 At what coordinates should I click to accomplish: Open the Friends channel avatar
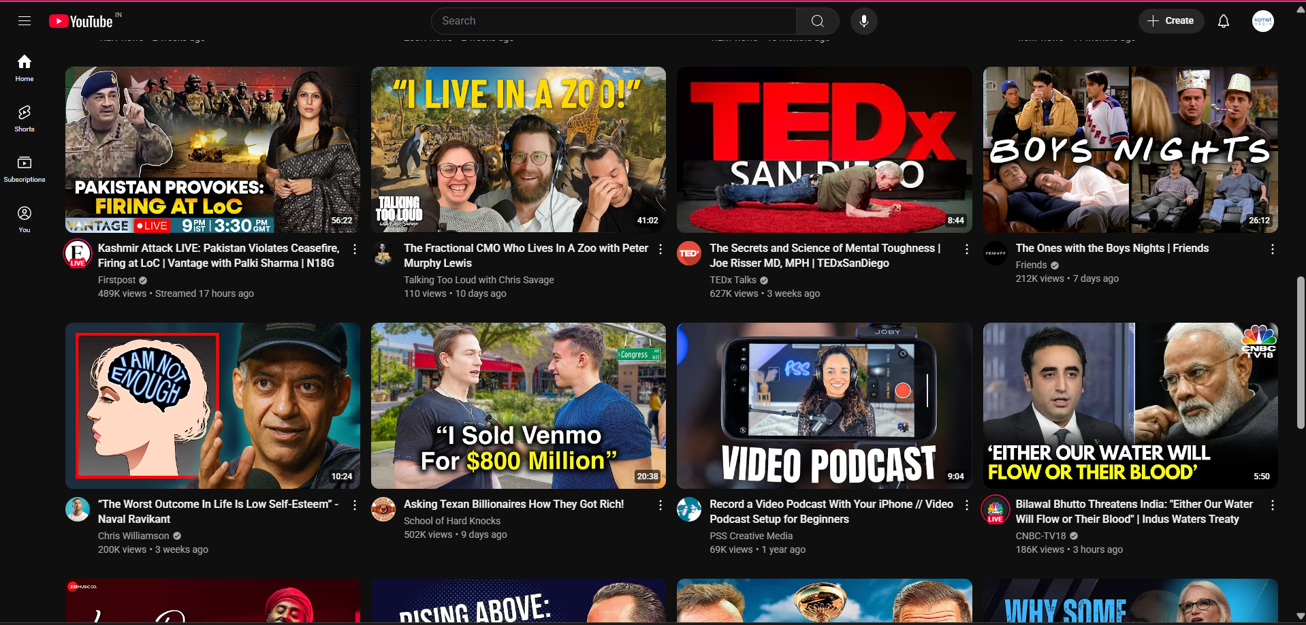[x=996, y=254]
